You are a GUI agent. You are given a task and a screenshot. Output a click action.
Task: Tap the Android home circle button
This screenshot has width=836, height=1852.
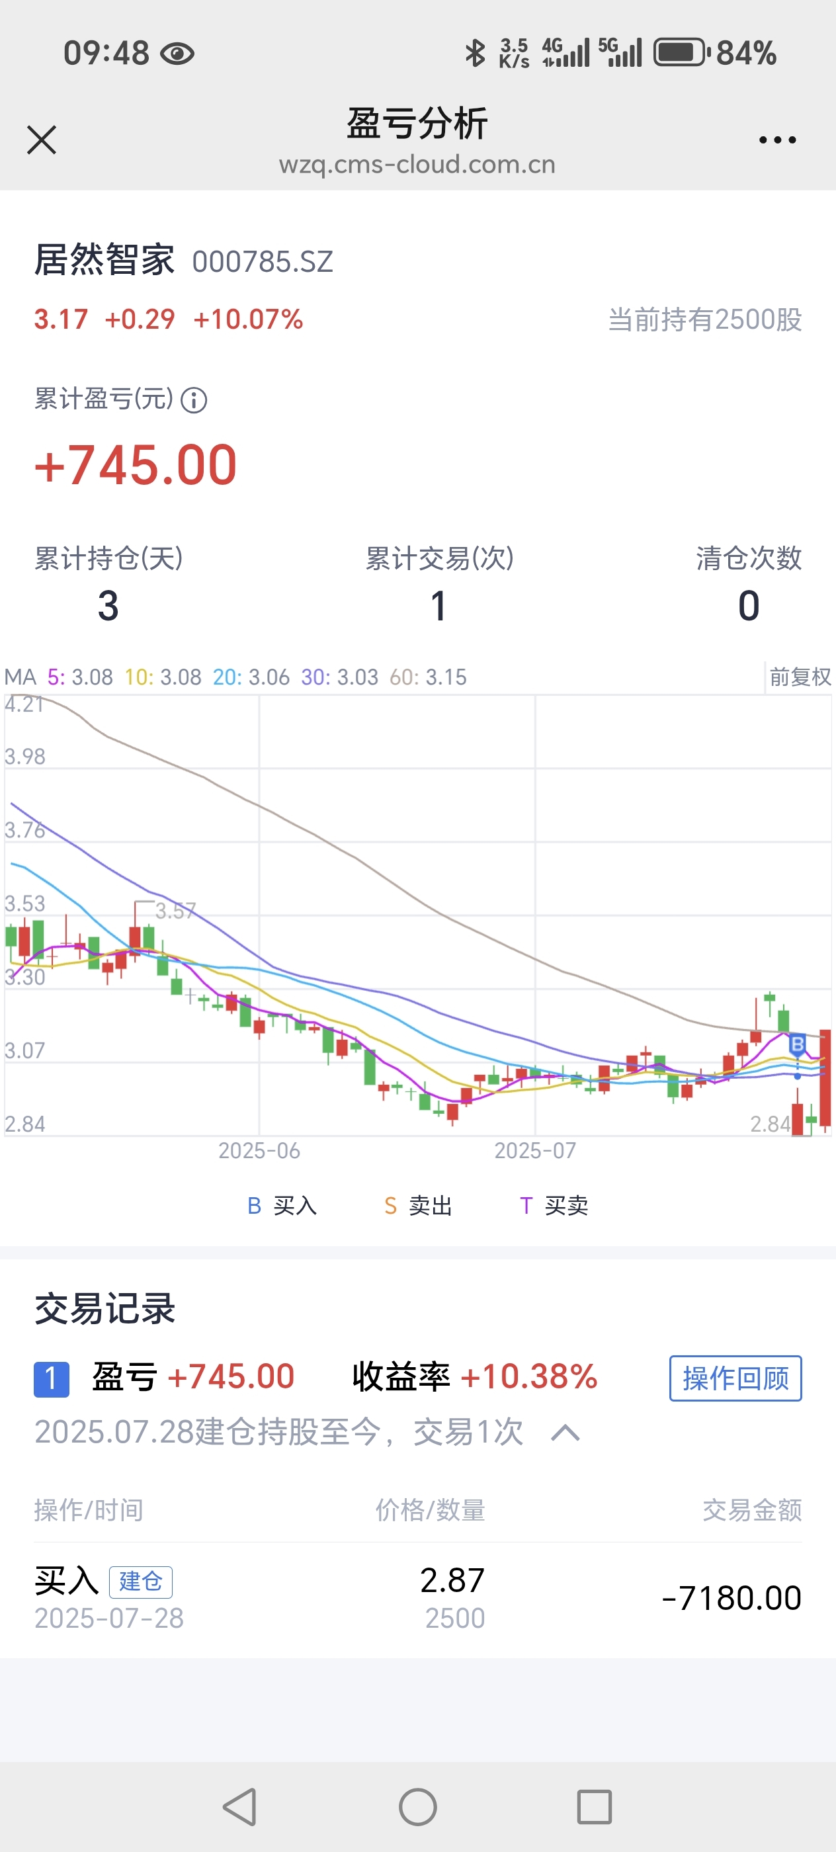417,1807
